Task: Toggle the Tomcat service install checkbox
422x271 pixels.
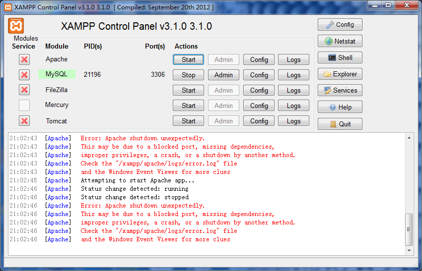Action: point(24,121)
